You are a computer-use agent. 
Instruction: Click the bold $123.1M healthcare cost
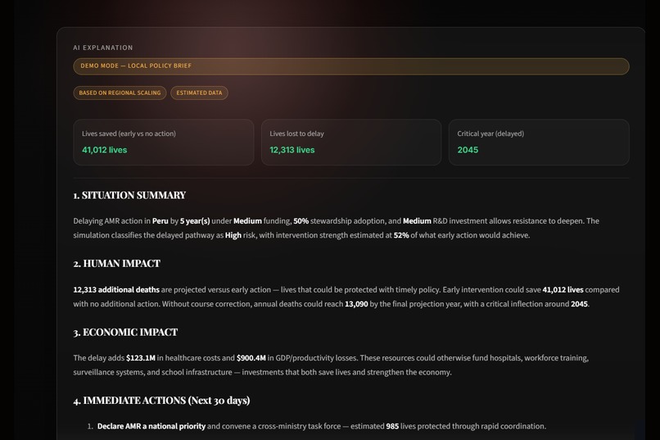[141, 358]
